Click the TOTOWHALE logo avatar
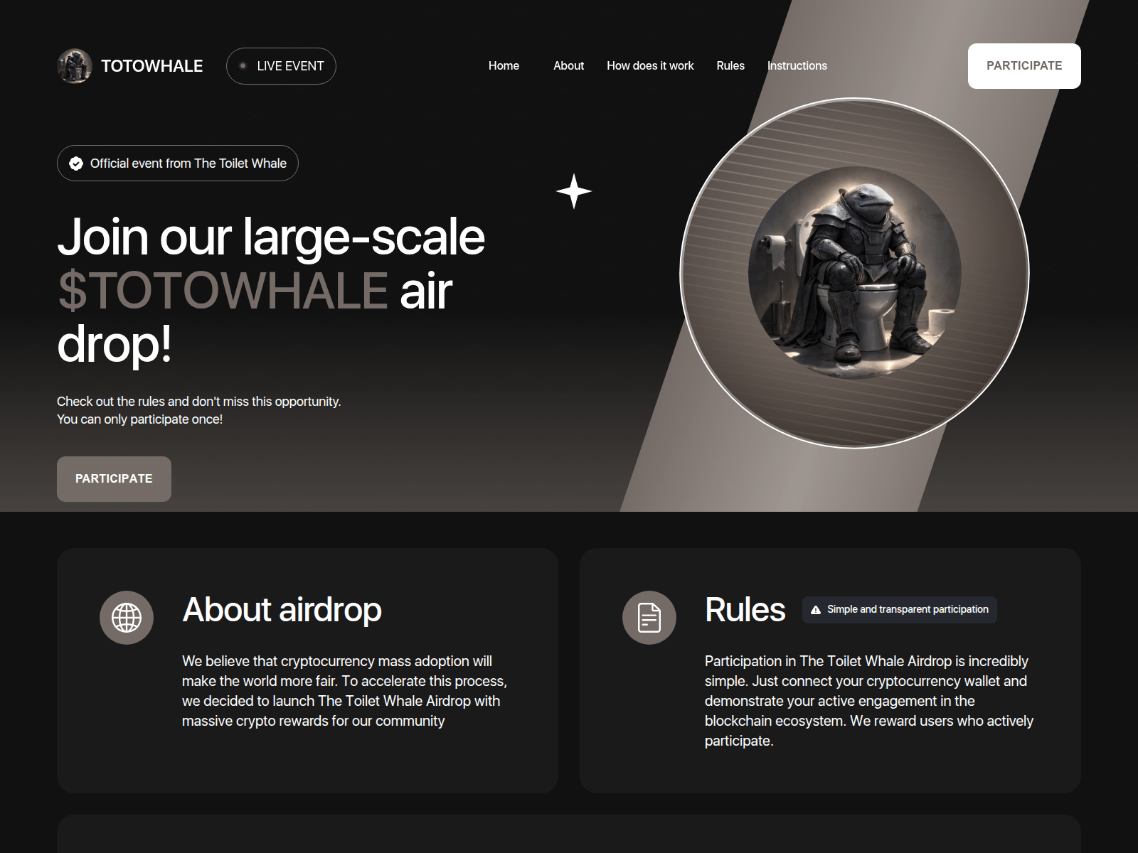 coord(75,66)
